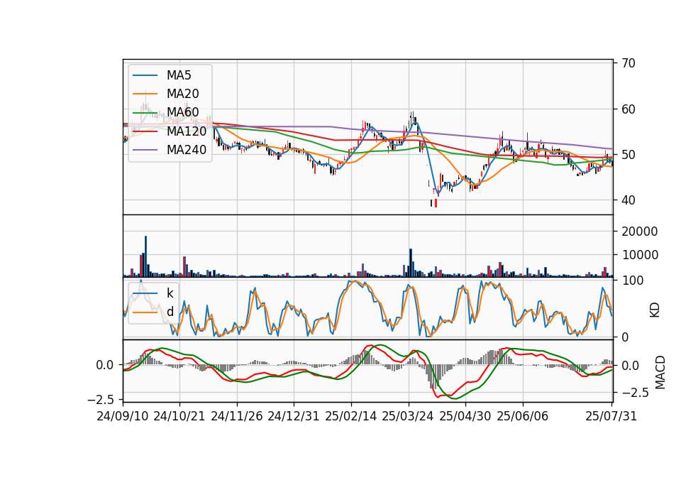Click the 70 price axis tick label
Viewport: 681px width, 490px height.
coord(628,63)
